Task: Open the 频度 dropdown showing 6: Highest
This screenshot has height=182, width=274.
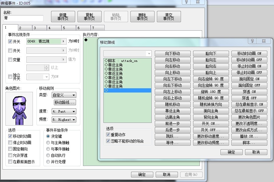Action: (64, 120)
